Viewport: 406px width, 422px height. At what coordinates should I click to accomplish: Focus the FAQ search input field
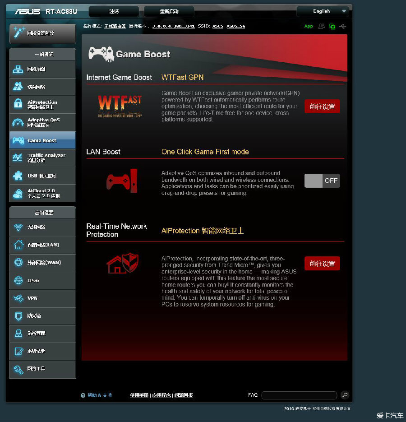tap(299, 395)
